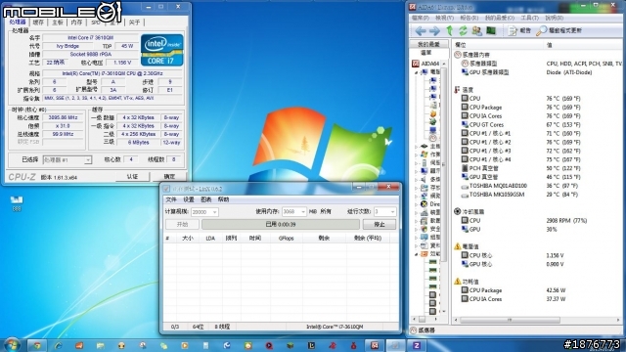Refresh the AIDA64 sensor page
The height and width of the screenshot is (352, 626).
(463, 30)
